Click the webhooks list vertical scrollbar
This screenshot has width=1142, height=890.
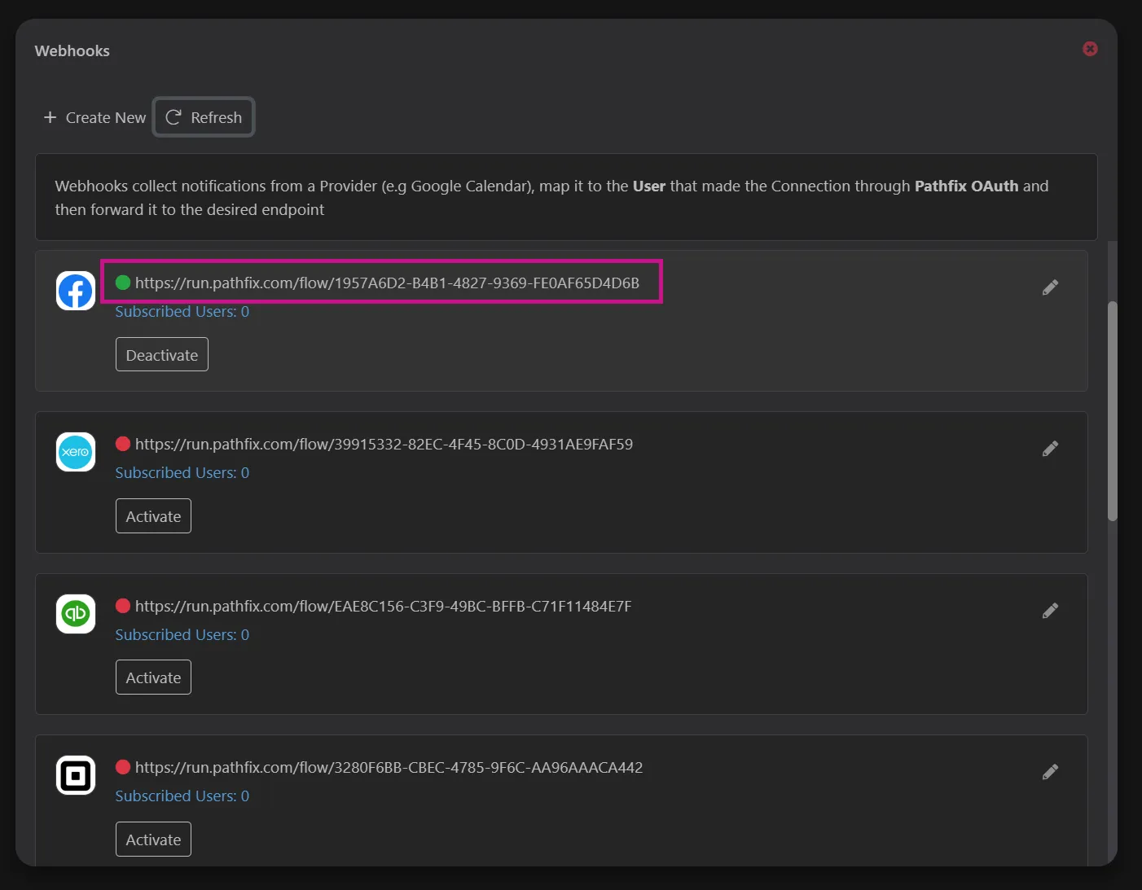coord(1112,411)
